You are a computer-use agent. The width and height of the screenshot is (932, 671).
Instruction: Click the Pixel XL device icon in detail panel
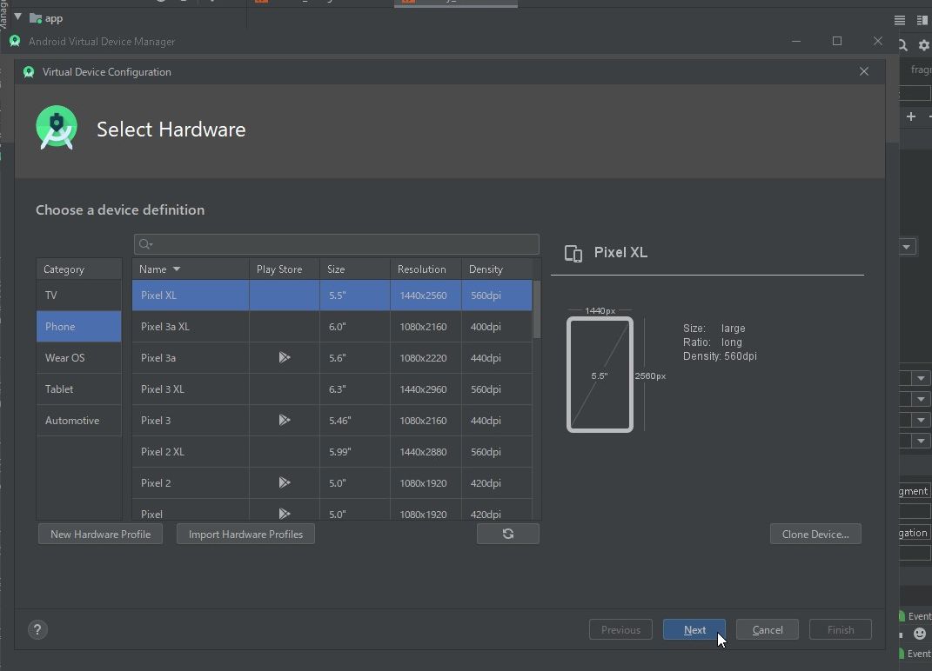point(573,253)
